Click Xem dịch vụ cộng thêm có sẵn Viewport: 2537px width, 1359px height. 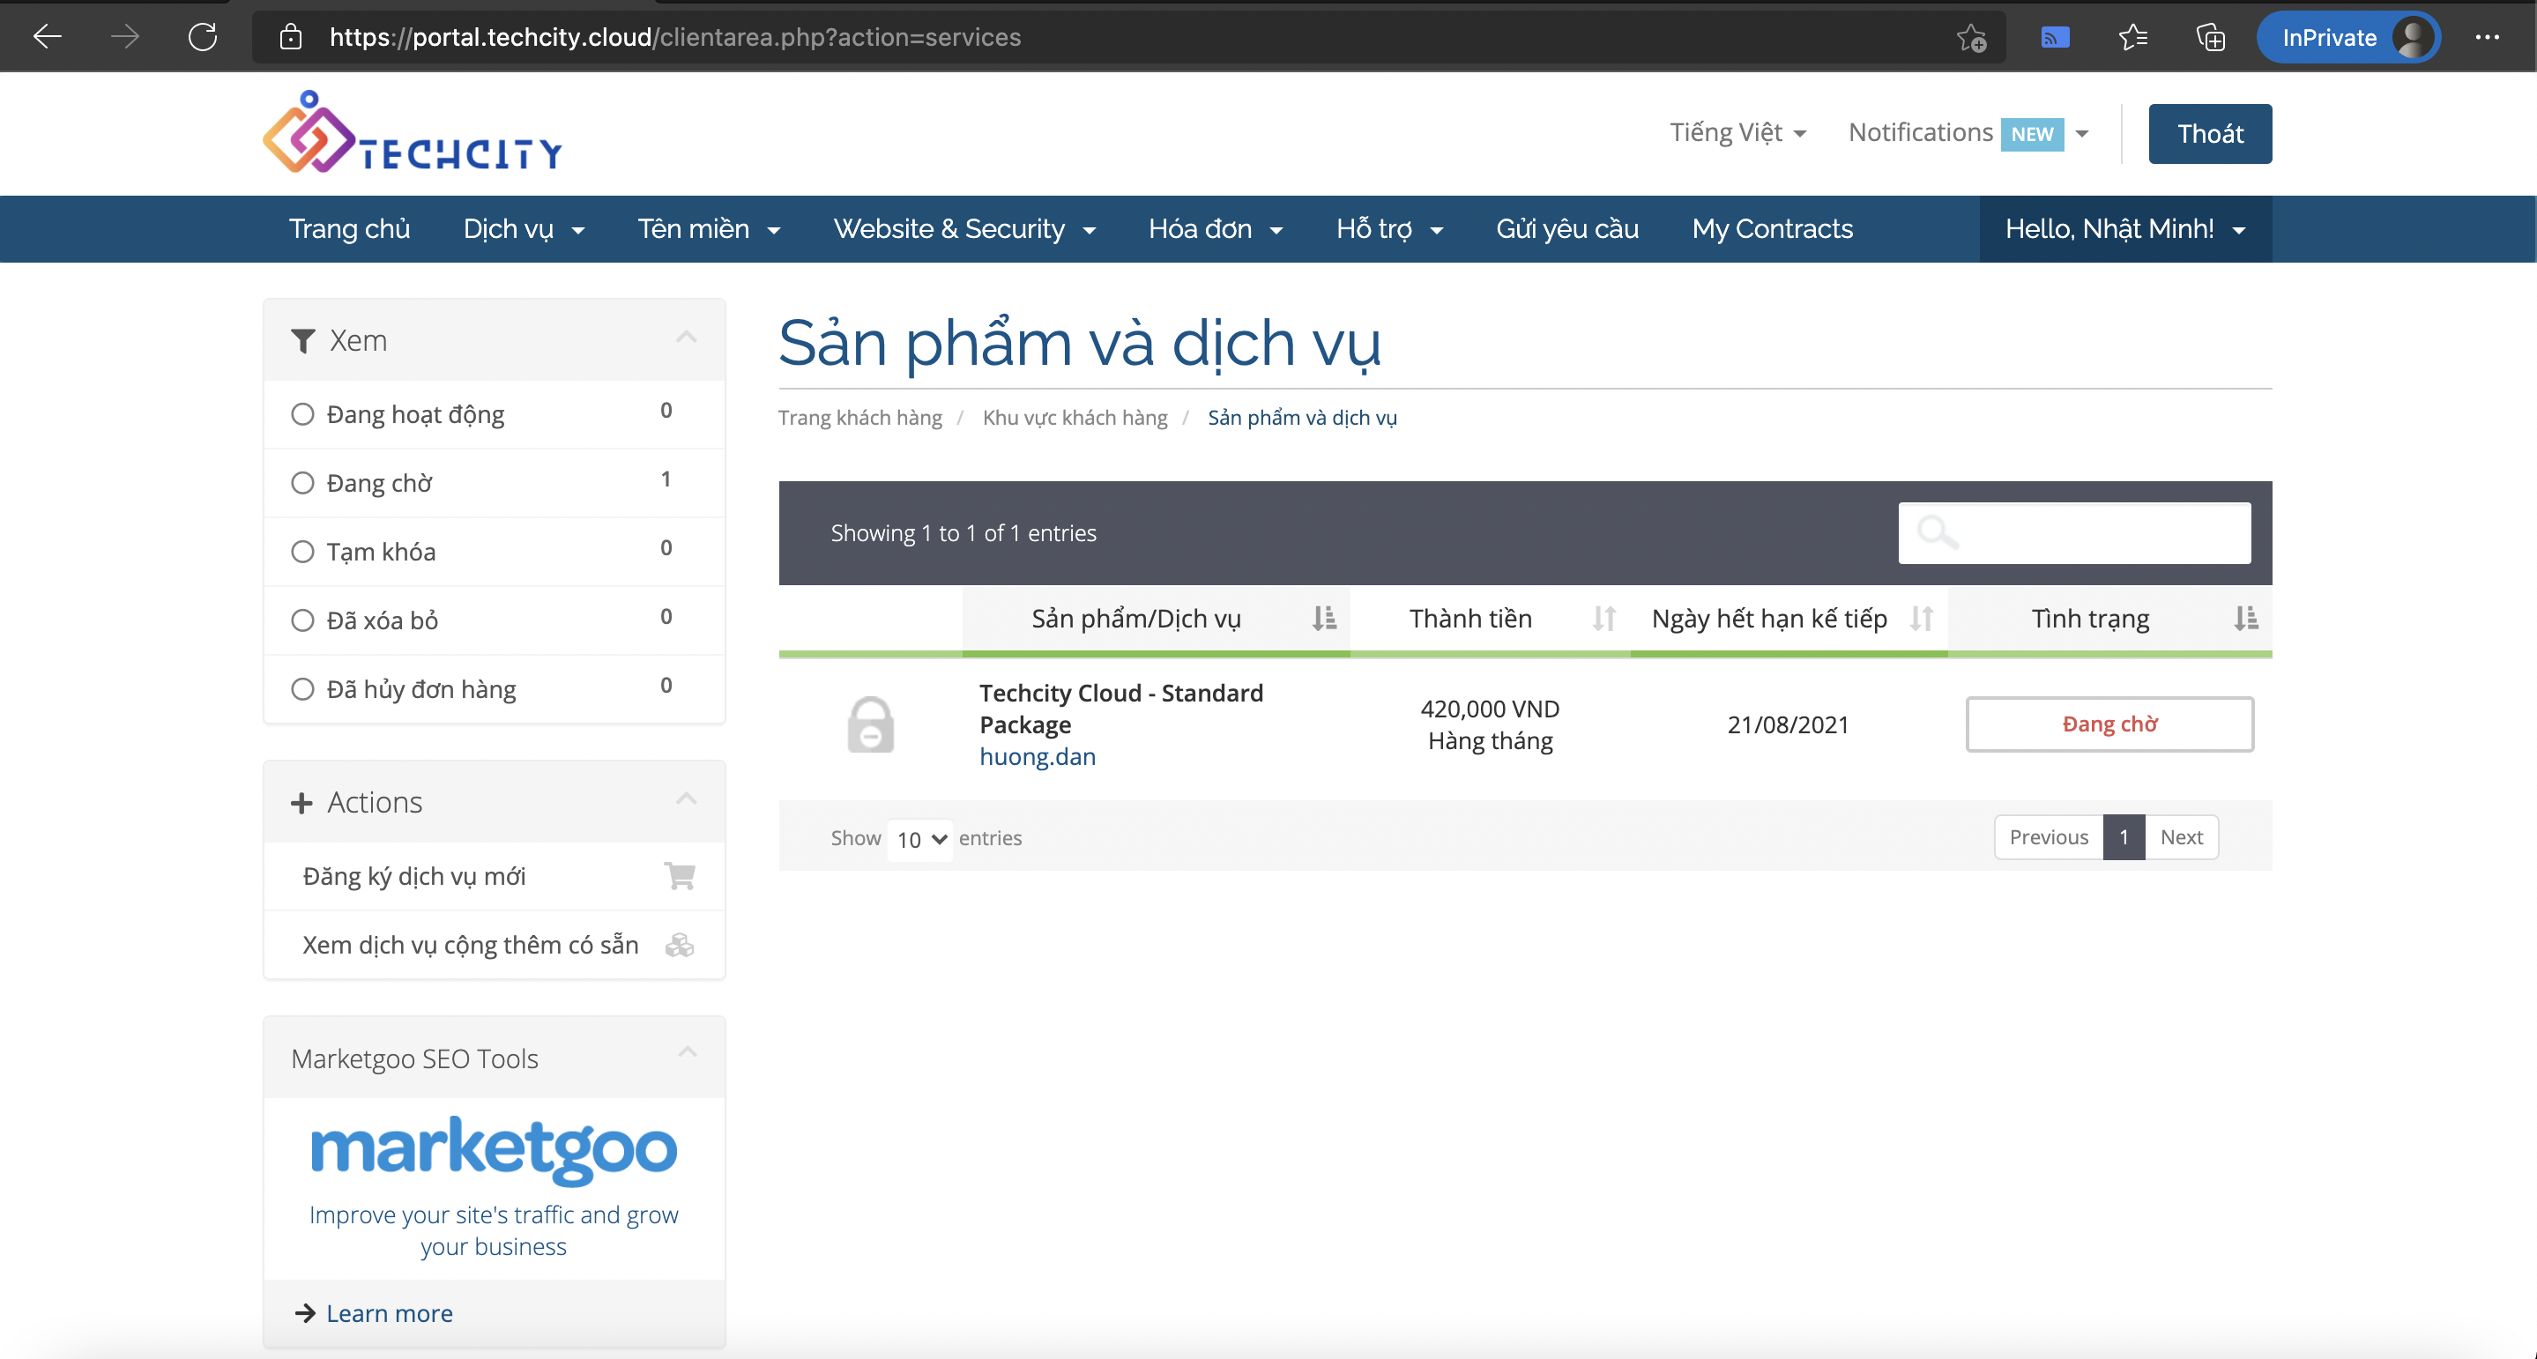[470, 945]
